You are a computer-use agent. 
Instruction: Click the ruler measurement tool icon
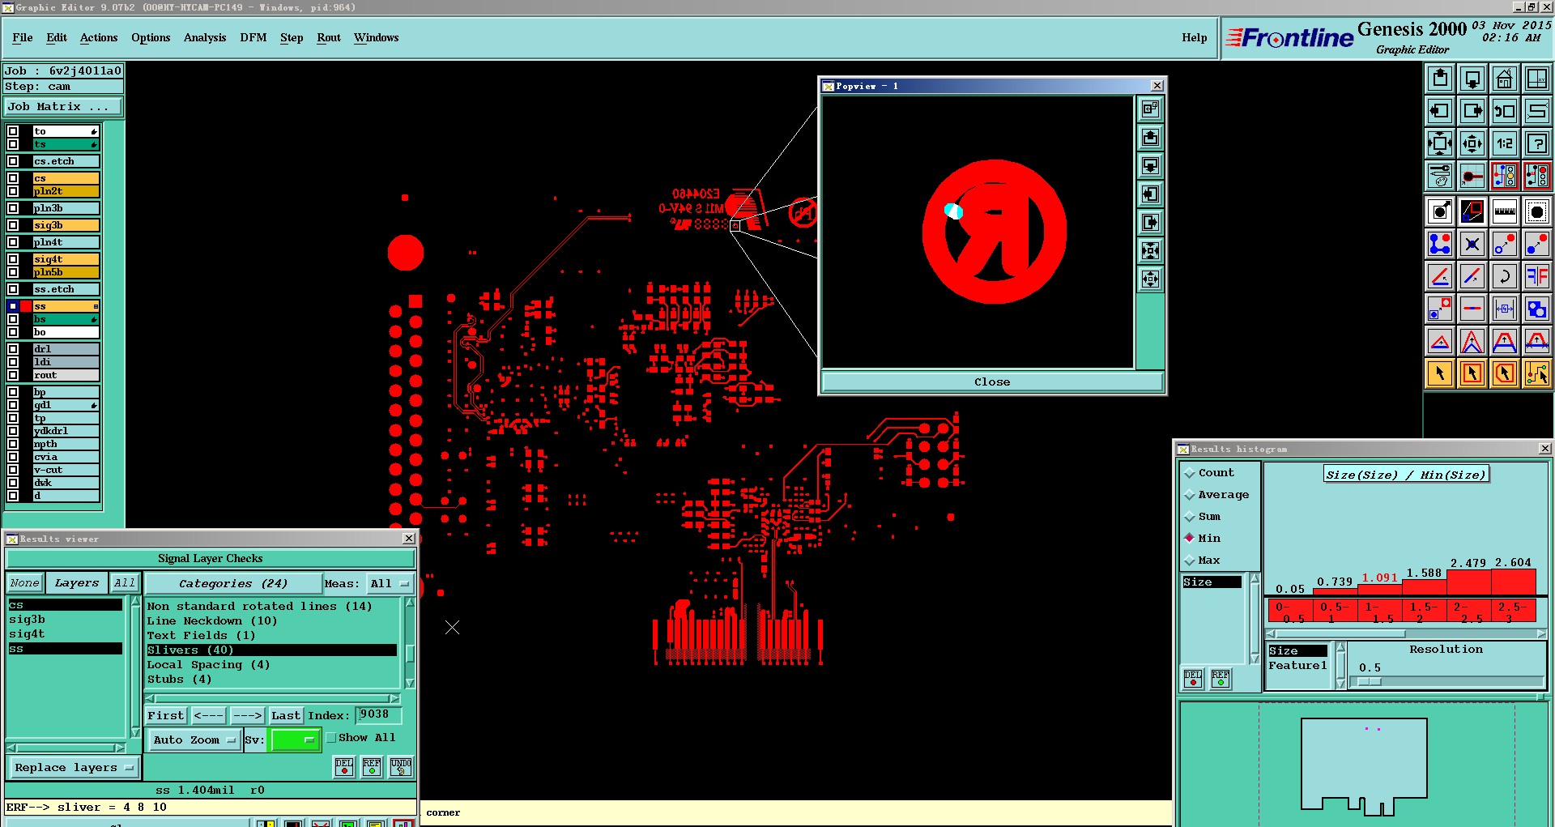(1505, 211)
